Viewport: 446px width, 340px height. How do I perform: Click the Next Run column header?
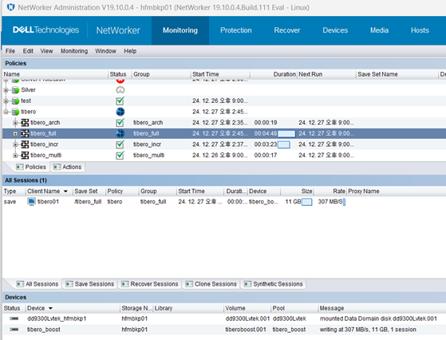point(310,74)
